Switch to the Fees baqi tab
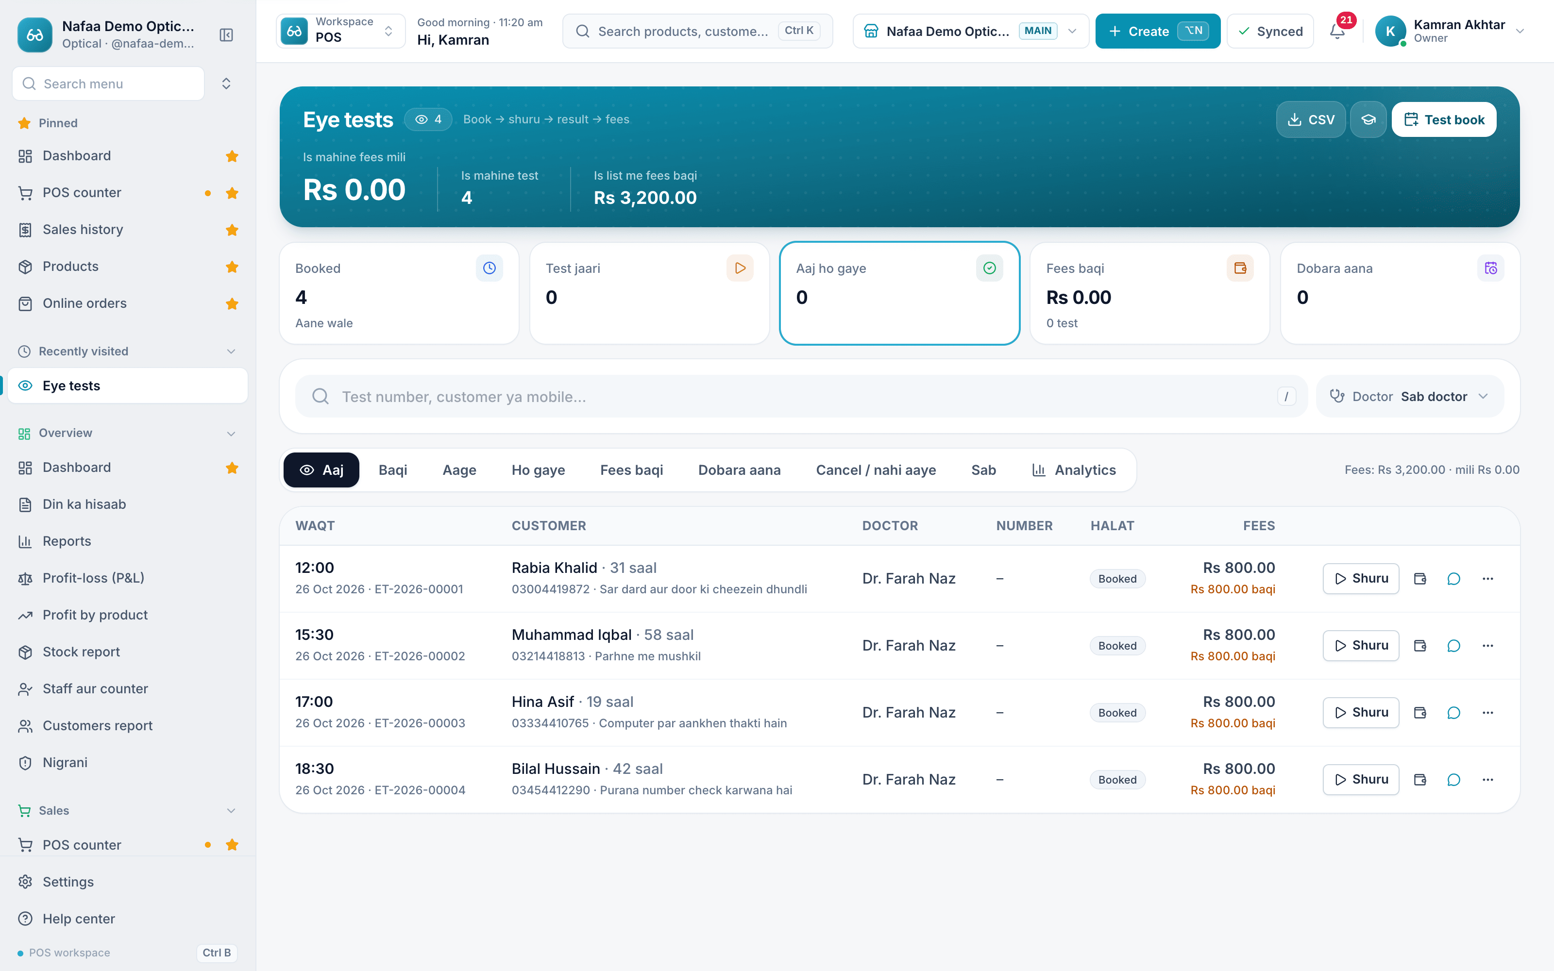Image resolution: width=1554 pixels, height=971 pixels. (x=631, y=470)
